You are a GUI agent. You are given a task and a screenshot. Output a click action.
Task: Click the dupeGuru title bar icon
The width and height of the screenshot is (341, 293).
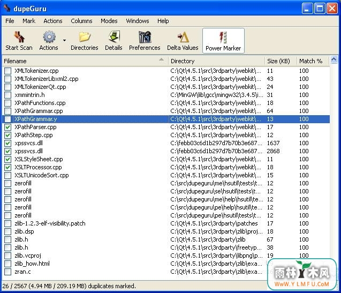[7, 8]
